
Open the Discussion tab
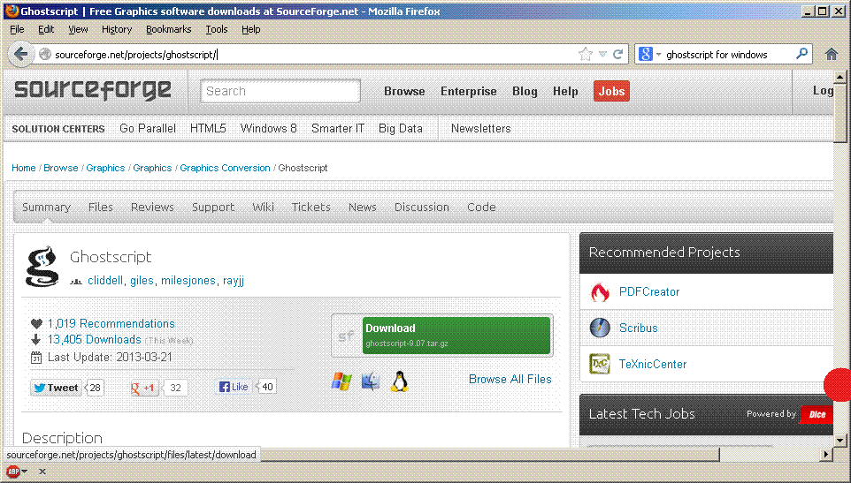coord(422,207)
